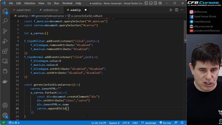Click the Instagram icon in overlay

[191, 12]
